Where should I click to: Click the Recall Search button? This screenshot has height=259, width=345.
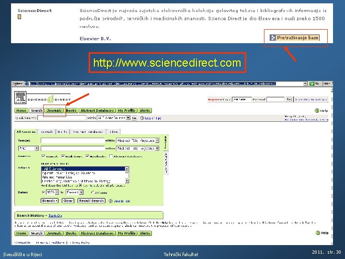92,201
